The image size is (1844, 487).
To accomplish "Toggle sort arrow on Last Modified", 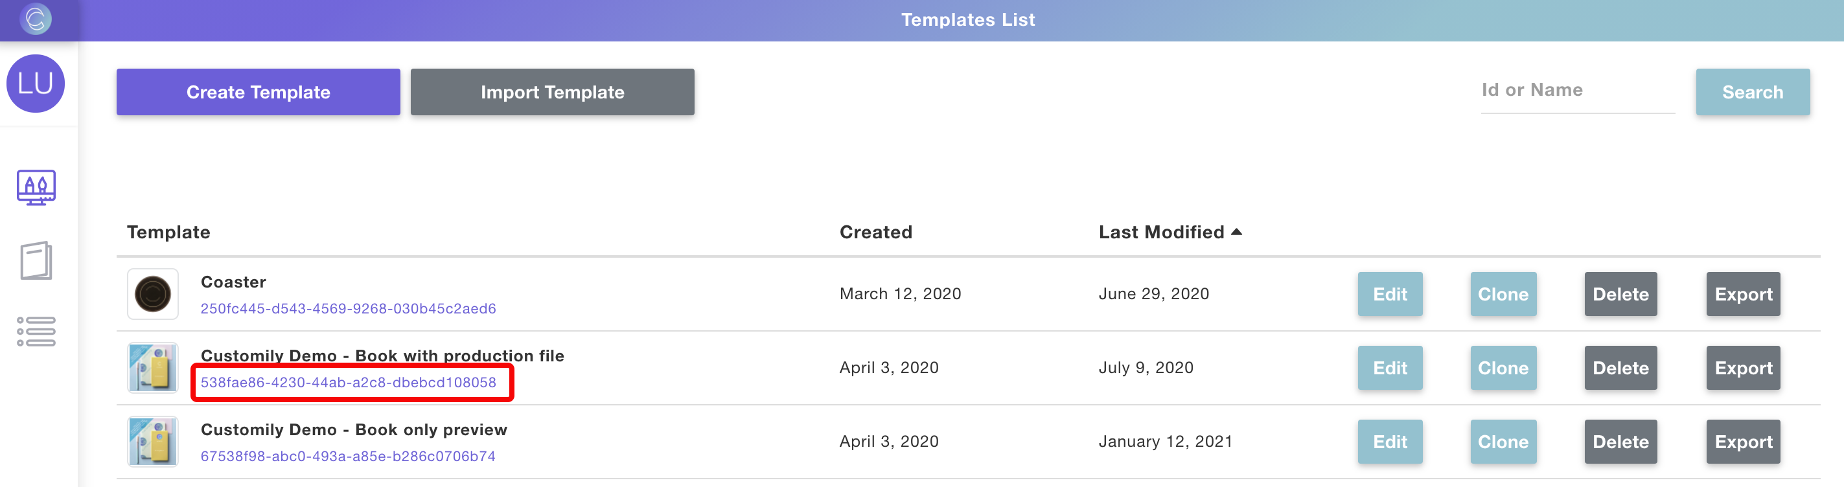I will coord(1236,232).
